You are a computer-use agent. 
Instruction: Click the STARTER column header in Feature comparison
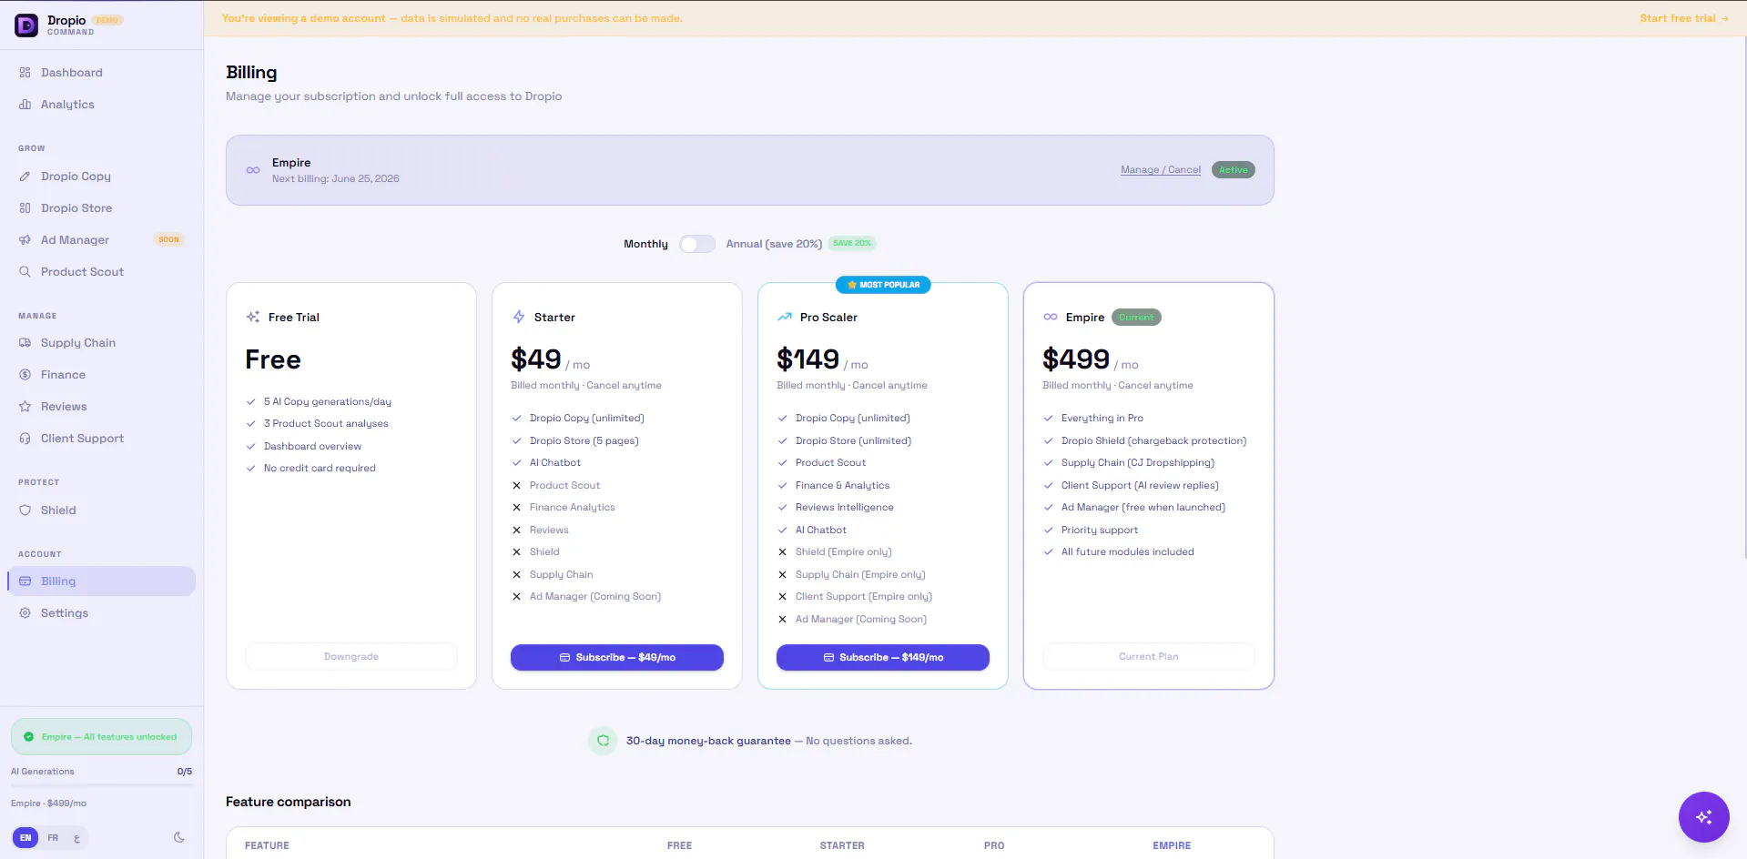842,846
